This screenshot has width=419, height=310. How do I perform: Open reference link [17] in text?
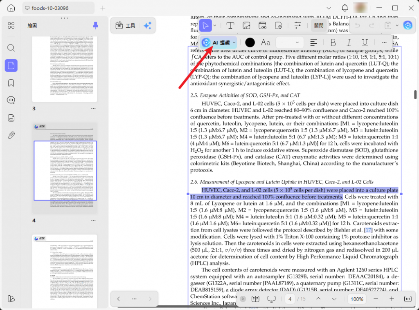[368, 230]
